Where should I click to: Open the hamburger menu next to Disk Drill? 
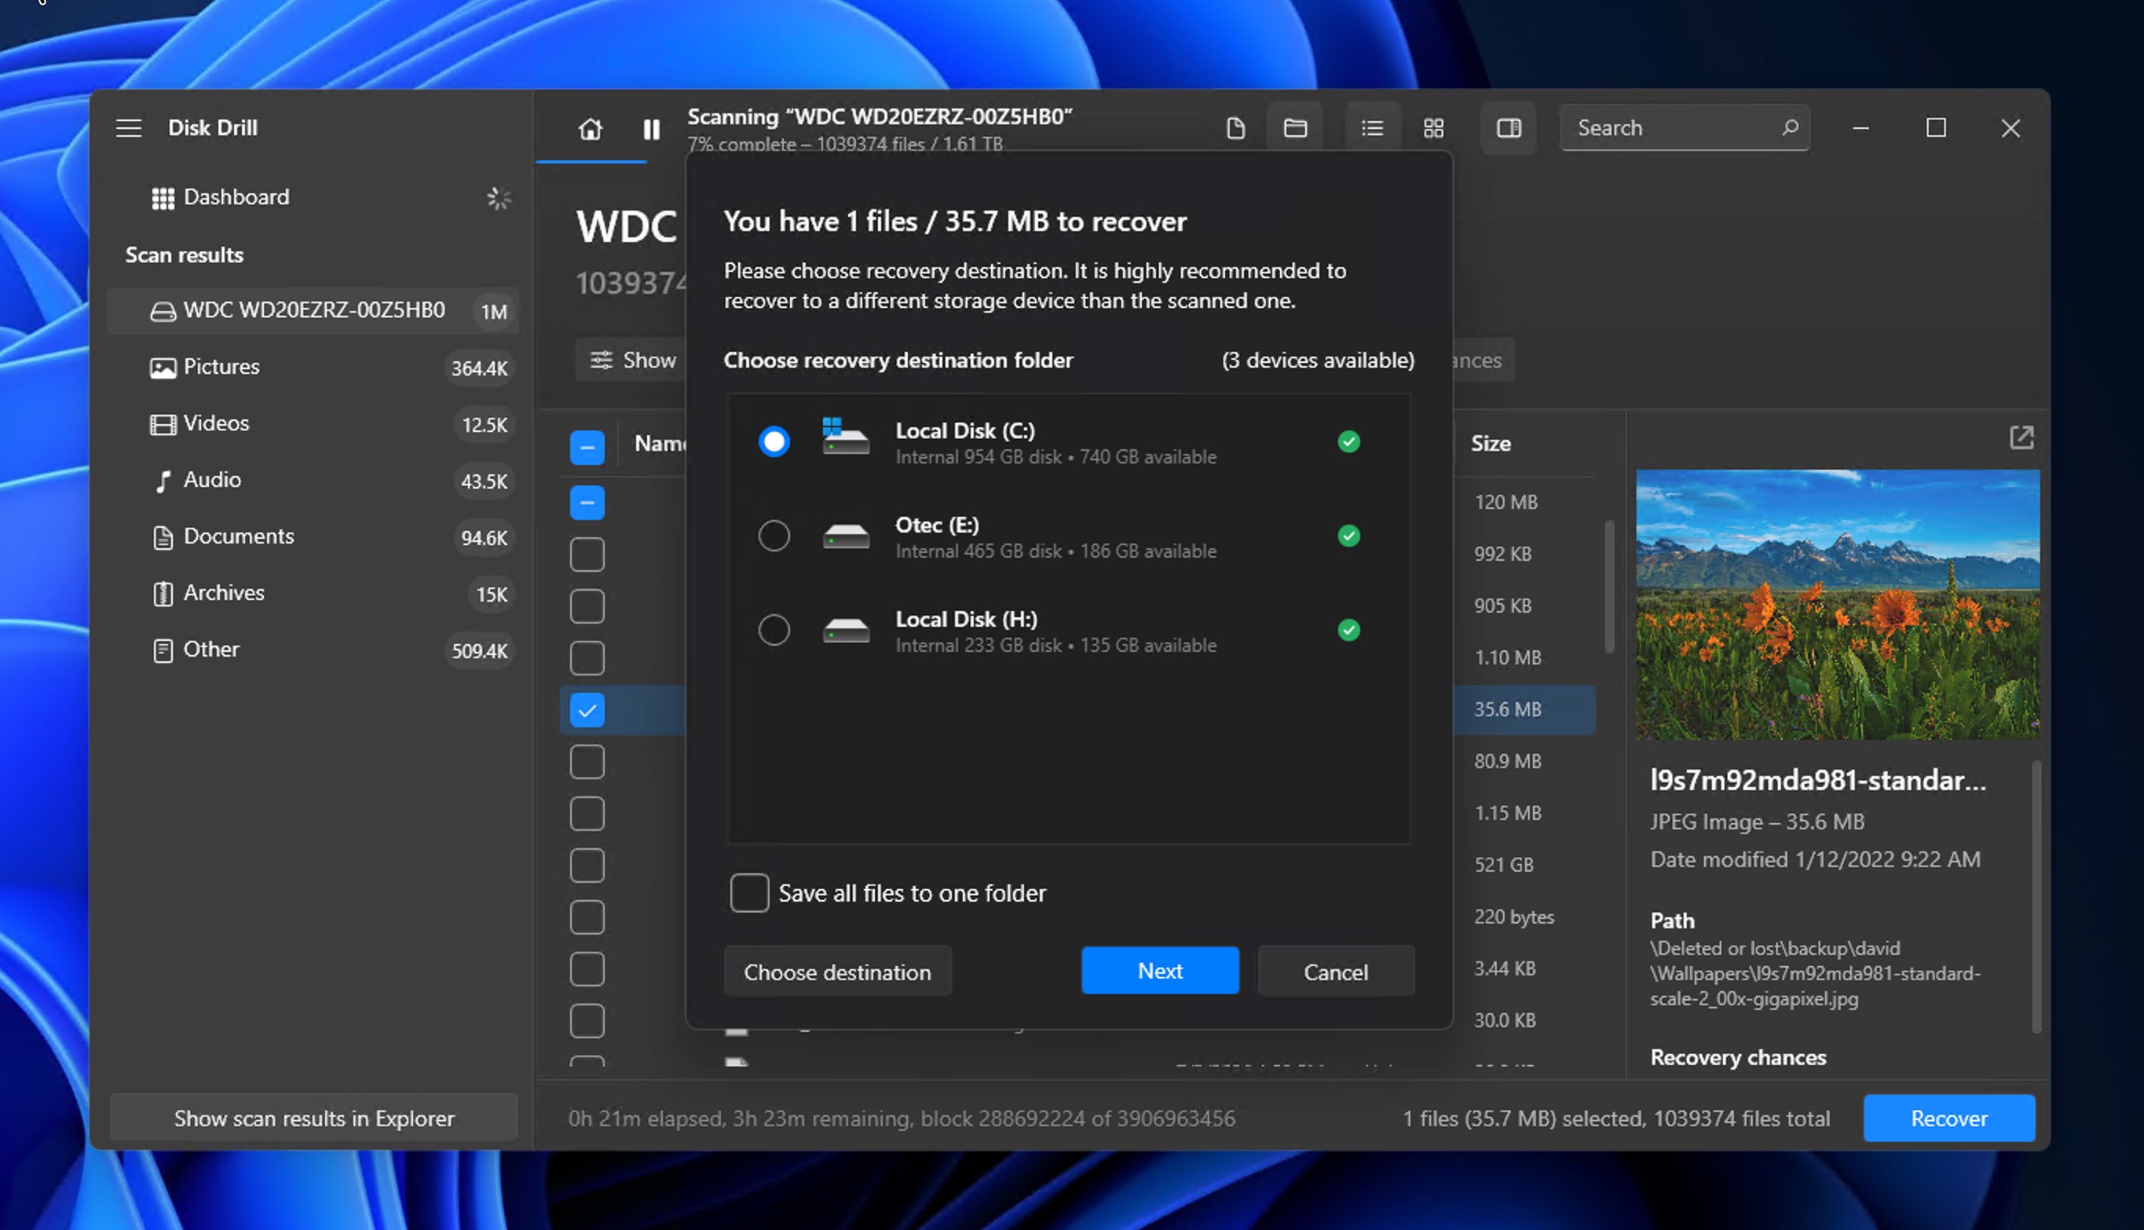[128, 127]
